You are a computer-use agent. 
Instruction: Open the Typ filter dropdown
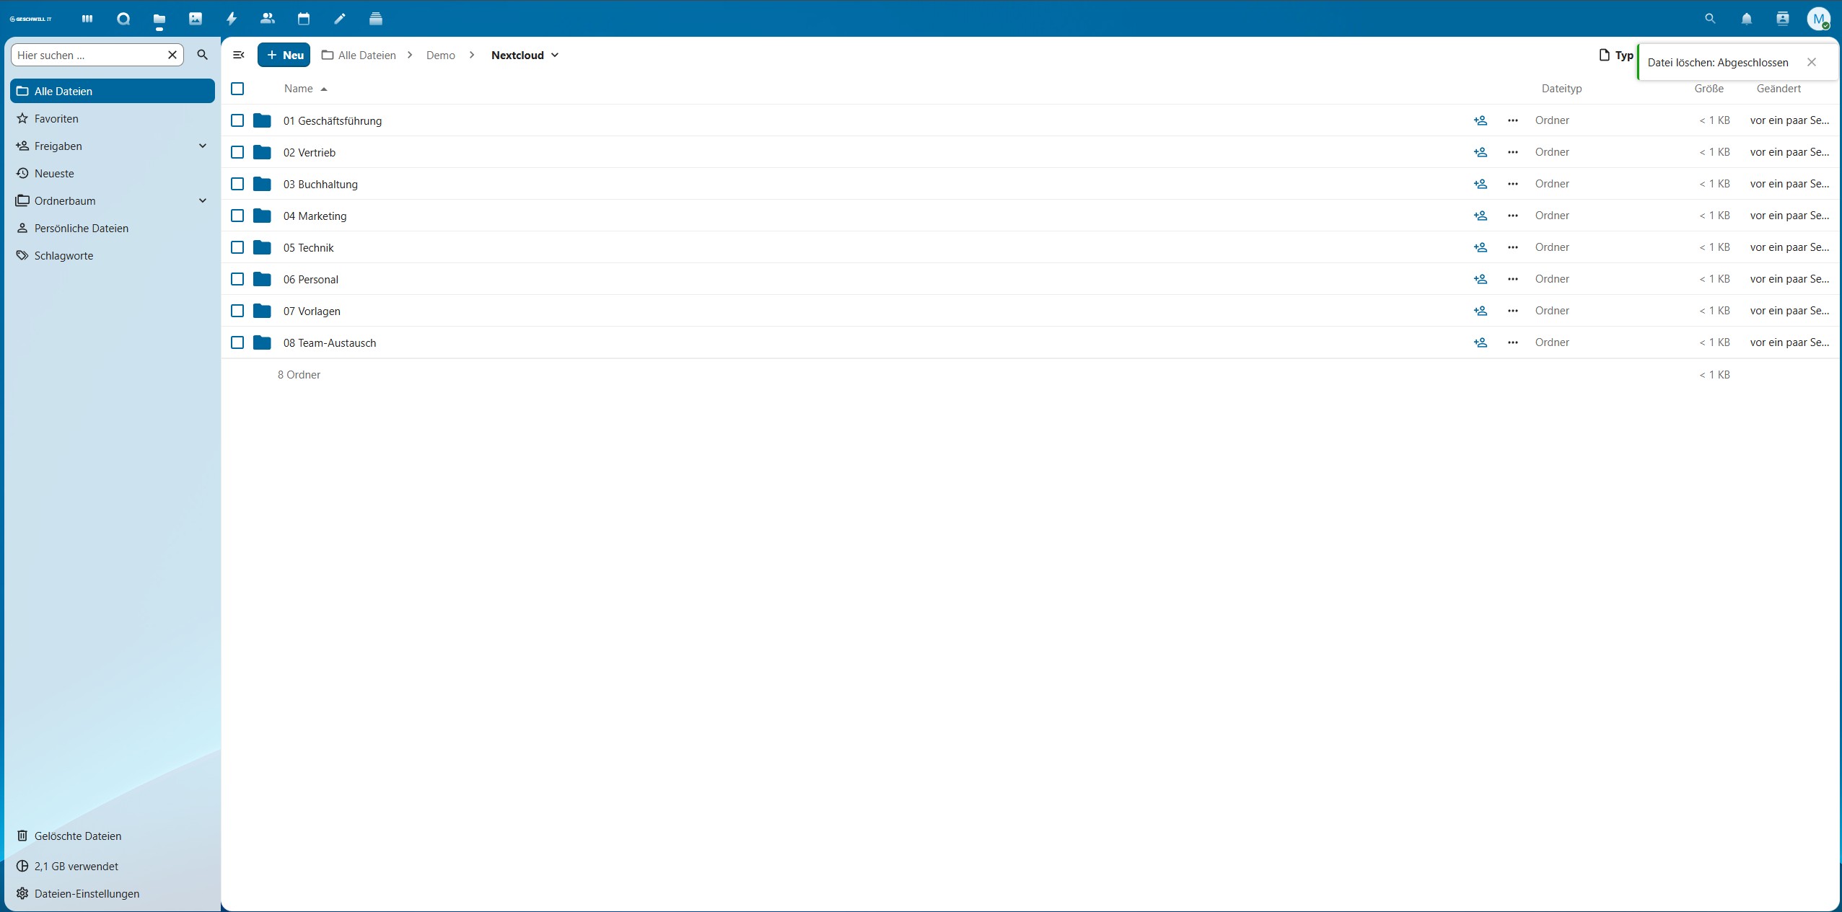click(1616, 55)
